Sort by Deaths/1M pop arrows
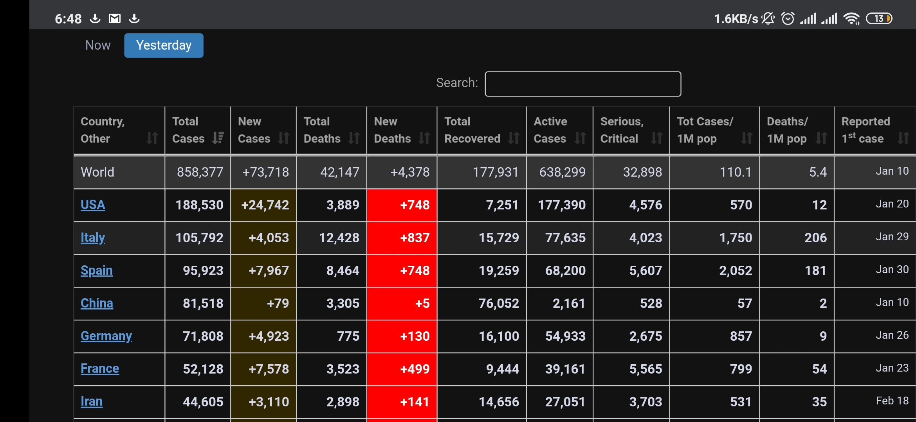Screen dimensions: 916x422 [x=821, y=138]
